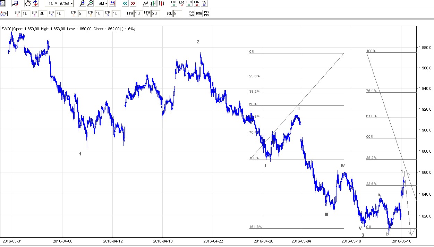Toggle the WMA 1 indicator
This screenshot has width=434, height=247.
[x=130, y=14]
